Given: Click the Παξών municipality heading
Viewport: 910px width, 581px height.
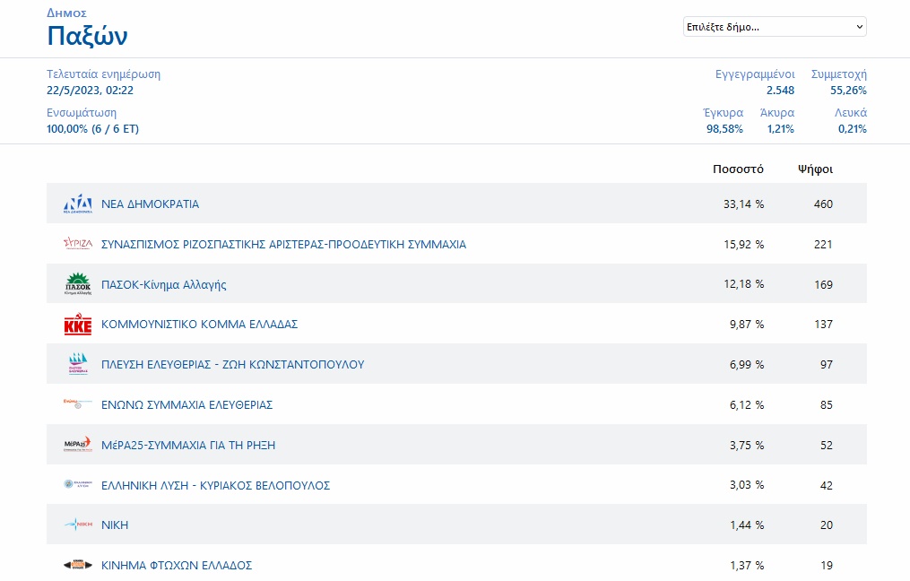Looking at the screenshot, I should pos(87,37).
